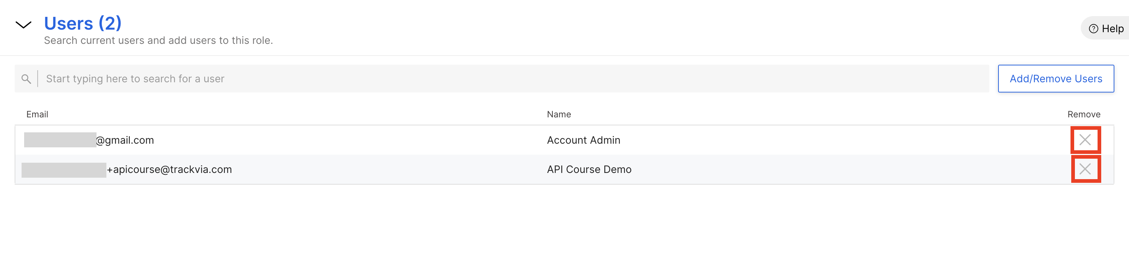This screenshot has width=1129, height=253.
Task: Click the redacted portion of first email
Action: [60, 140]
